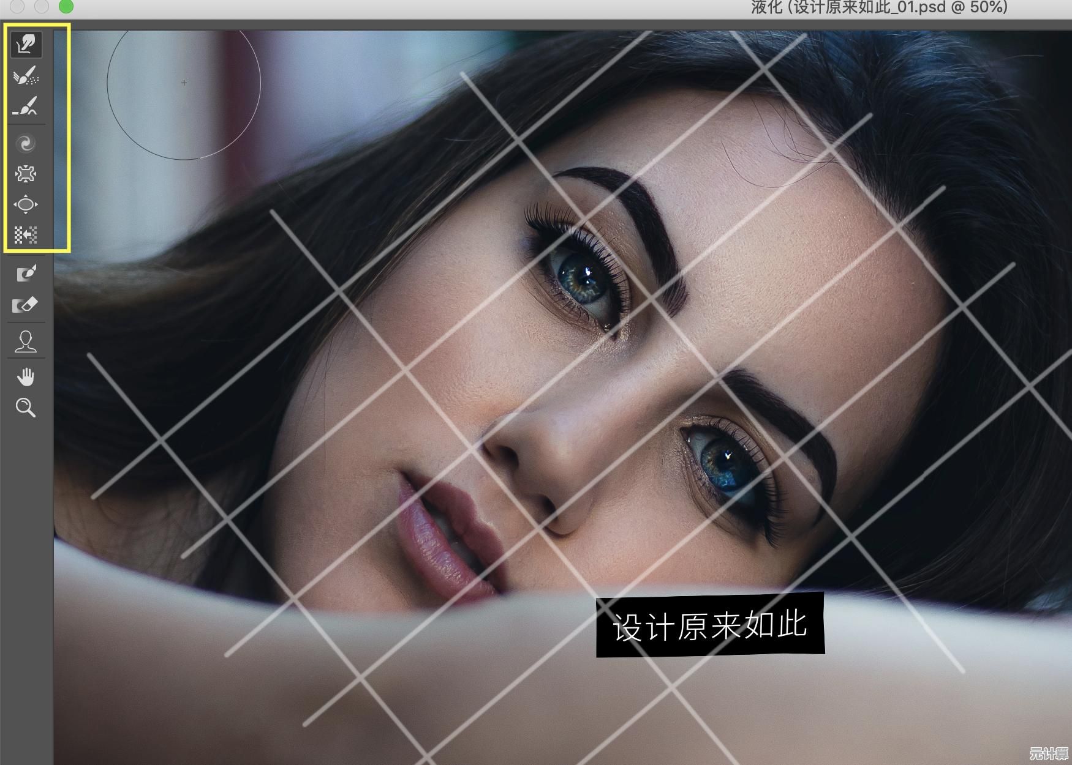Image resolution: width=1072 pixels, height=765 pixels.
Task: Choose the Pucker tool
Action: click(x=26, y=174)
